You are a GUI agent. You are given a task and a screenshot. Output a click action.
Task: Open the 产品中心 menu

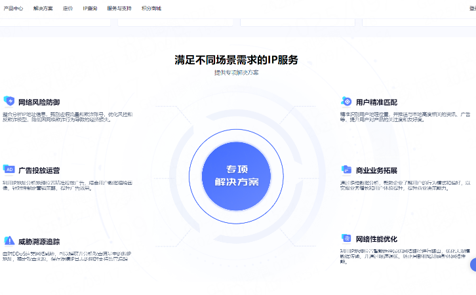(14, 9)
